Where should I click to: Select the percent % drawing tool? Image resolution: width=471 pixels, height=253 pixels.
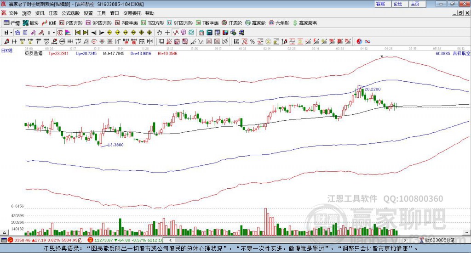(253, 41)
